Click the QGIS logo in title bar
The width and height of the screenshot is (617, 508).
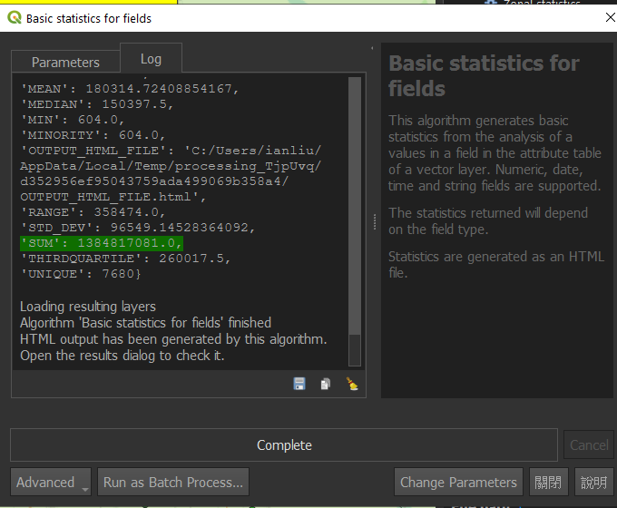(x=15, y=18)
